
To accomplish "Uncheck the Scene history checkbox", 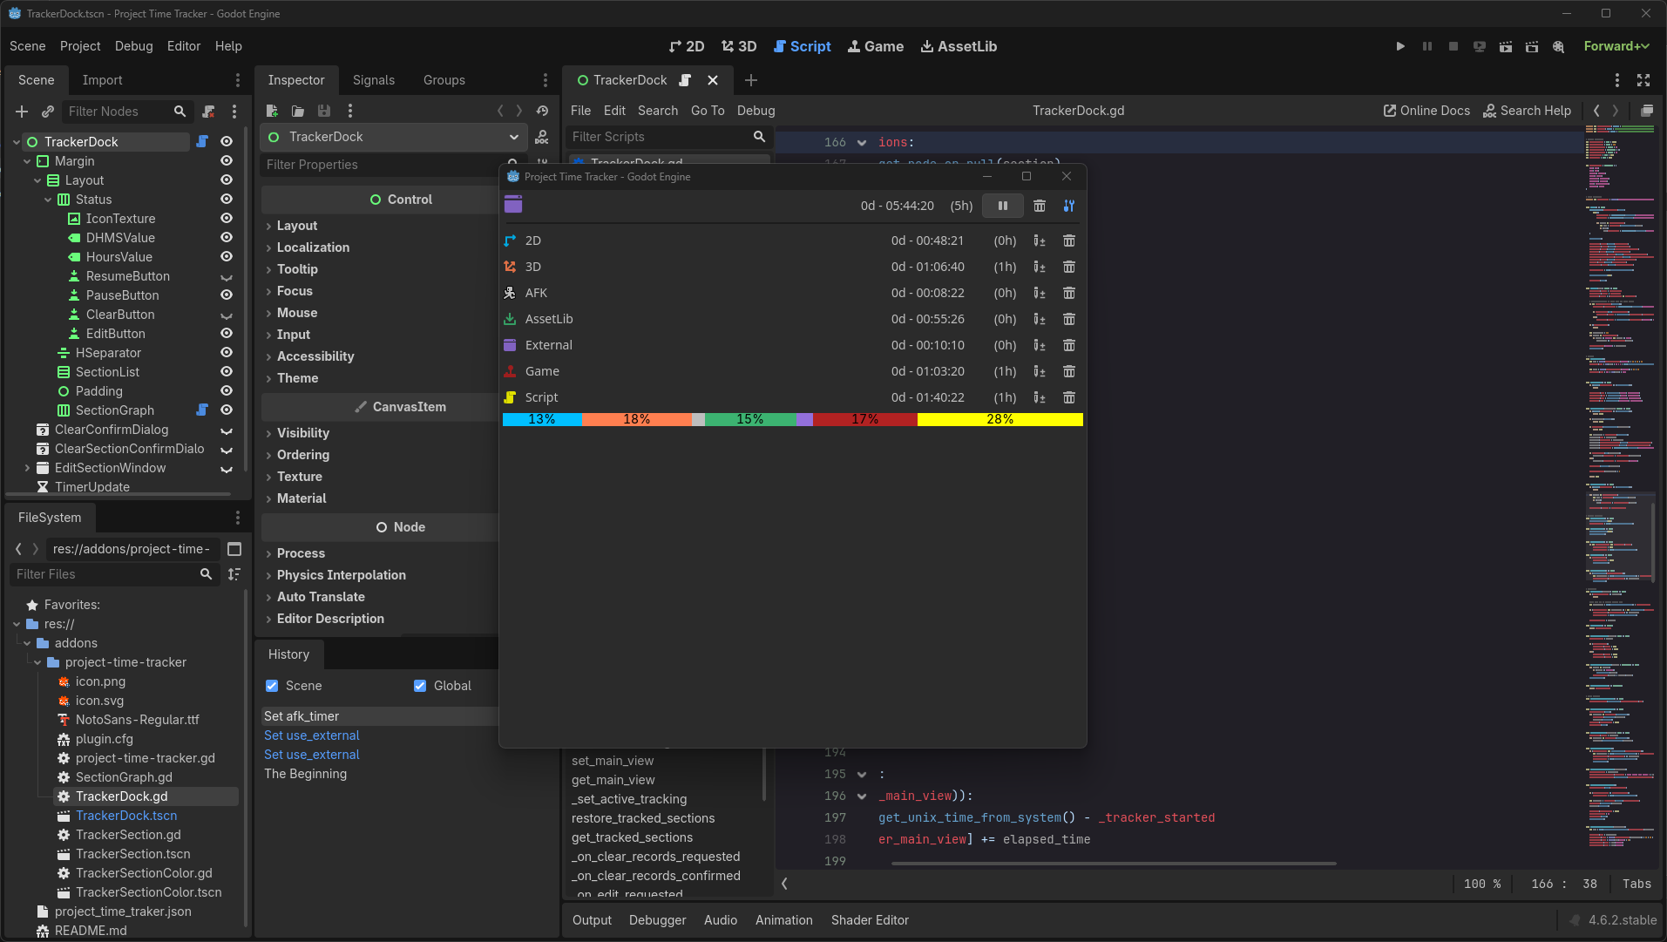I will click(x=272, y=686).
